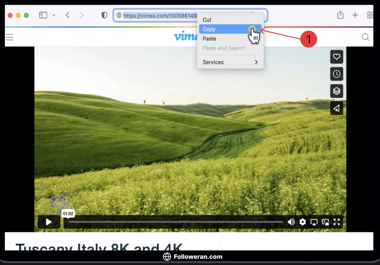Open Vimeo search magnifier icon

pyautogui.click(x=365, y=37)
